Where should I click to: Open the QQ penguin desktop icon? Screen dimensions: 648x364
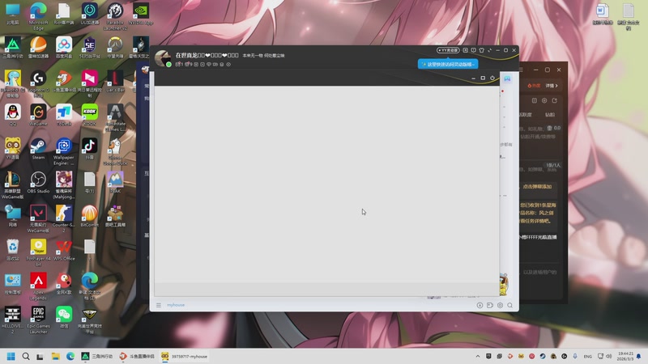coord(12,113)
